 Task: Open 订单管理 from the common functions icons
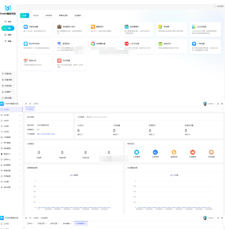[137, 152]
